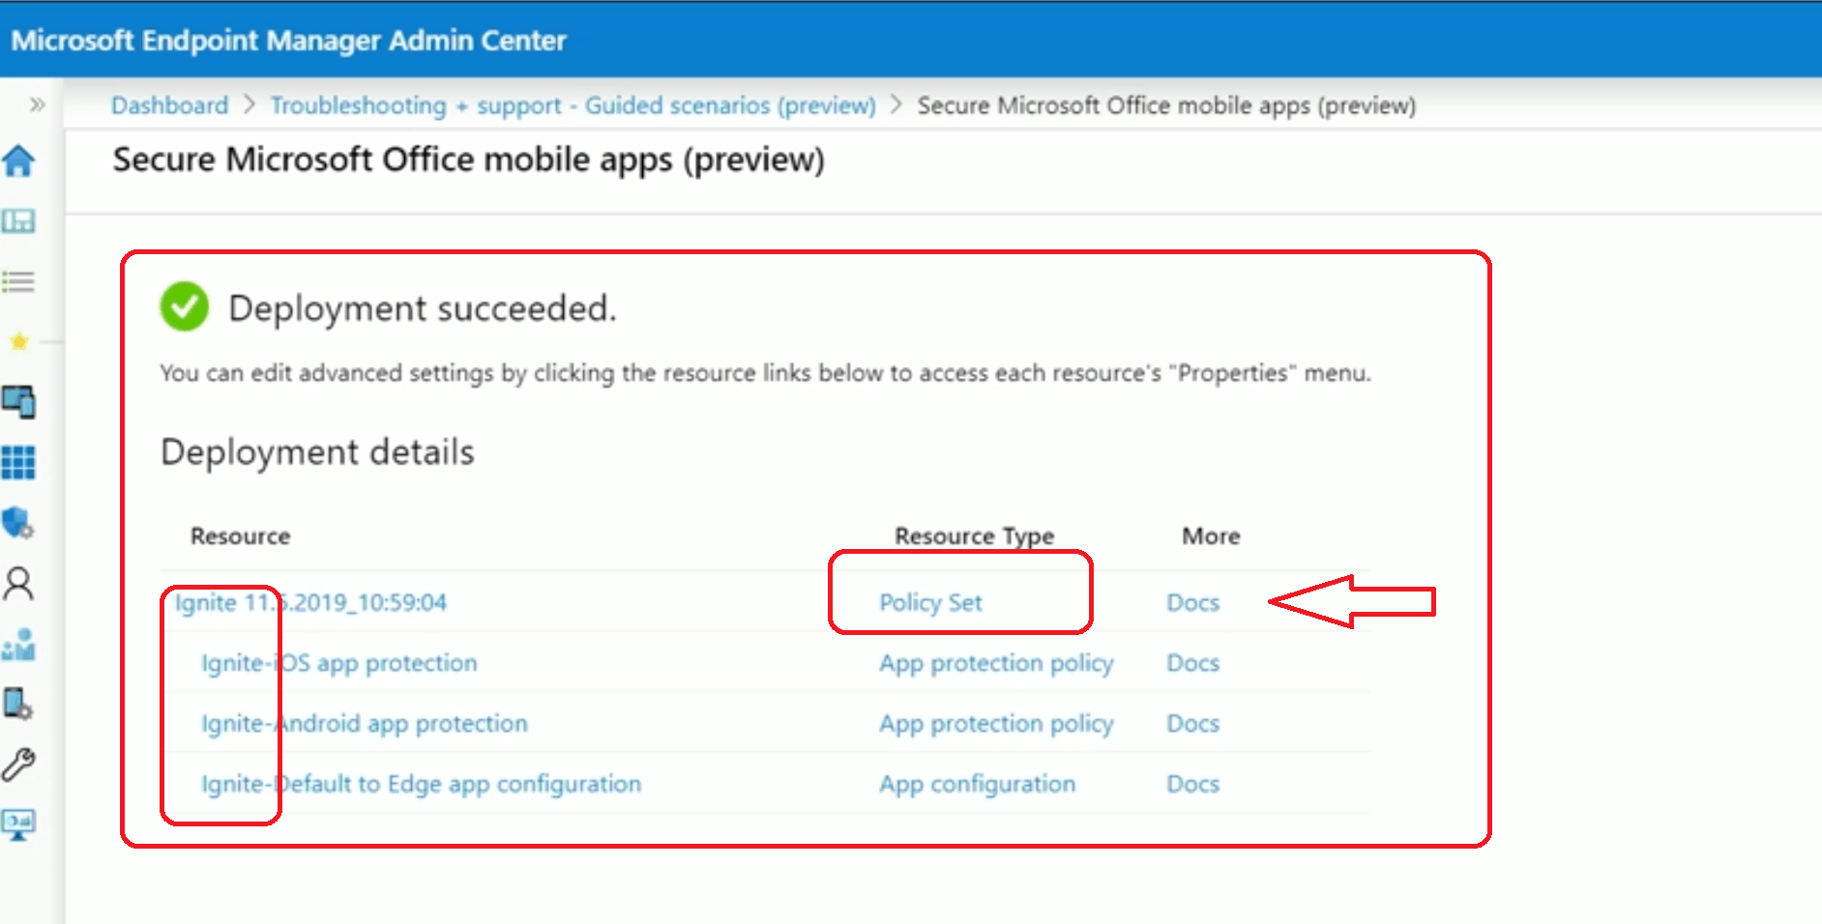Go to Dashboard breadcrumb

169,105
